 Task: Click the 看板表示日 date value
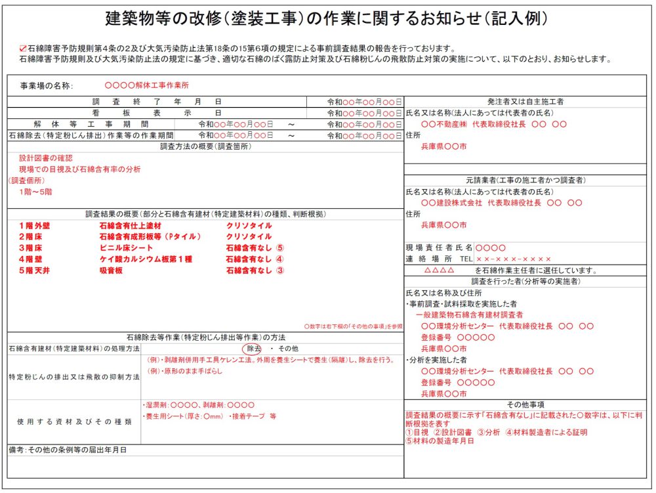tap(363, 114)
